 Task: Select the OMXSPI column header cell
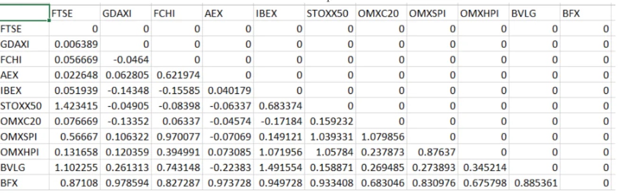[432, 13]
